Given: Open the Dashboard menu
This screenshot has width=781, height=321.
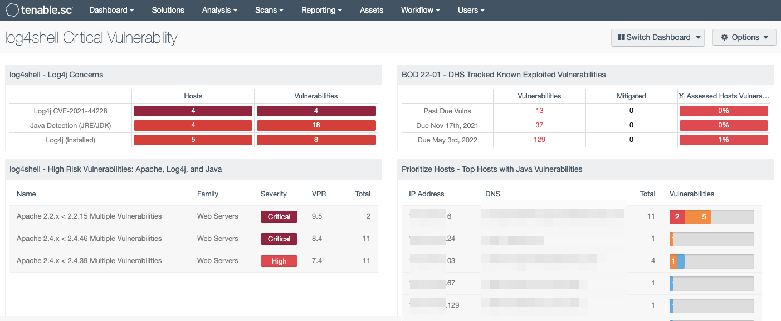Looking at the screenshot, I should click(111, 10).
